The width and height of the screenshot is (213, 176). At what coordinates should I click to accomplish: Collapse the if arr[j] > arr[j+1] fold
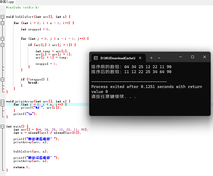coord(2,45)
